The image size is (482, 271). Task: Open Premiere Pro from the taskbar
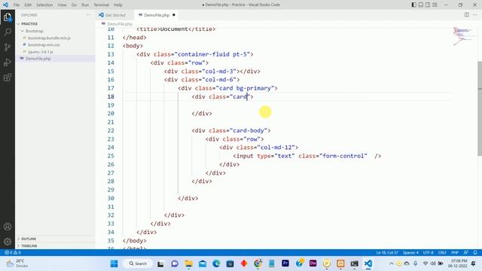click(x=285, y=263)
